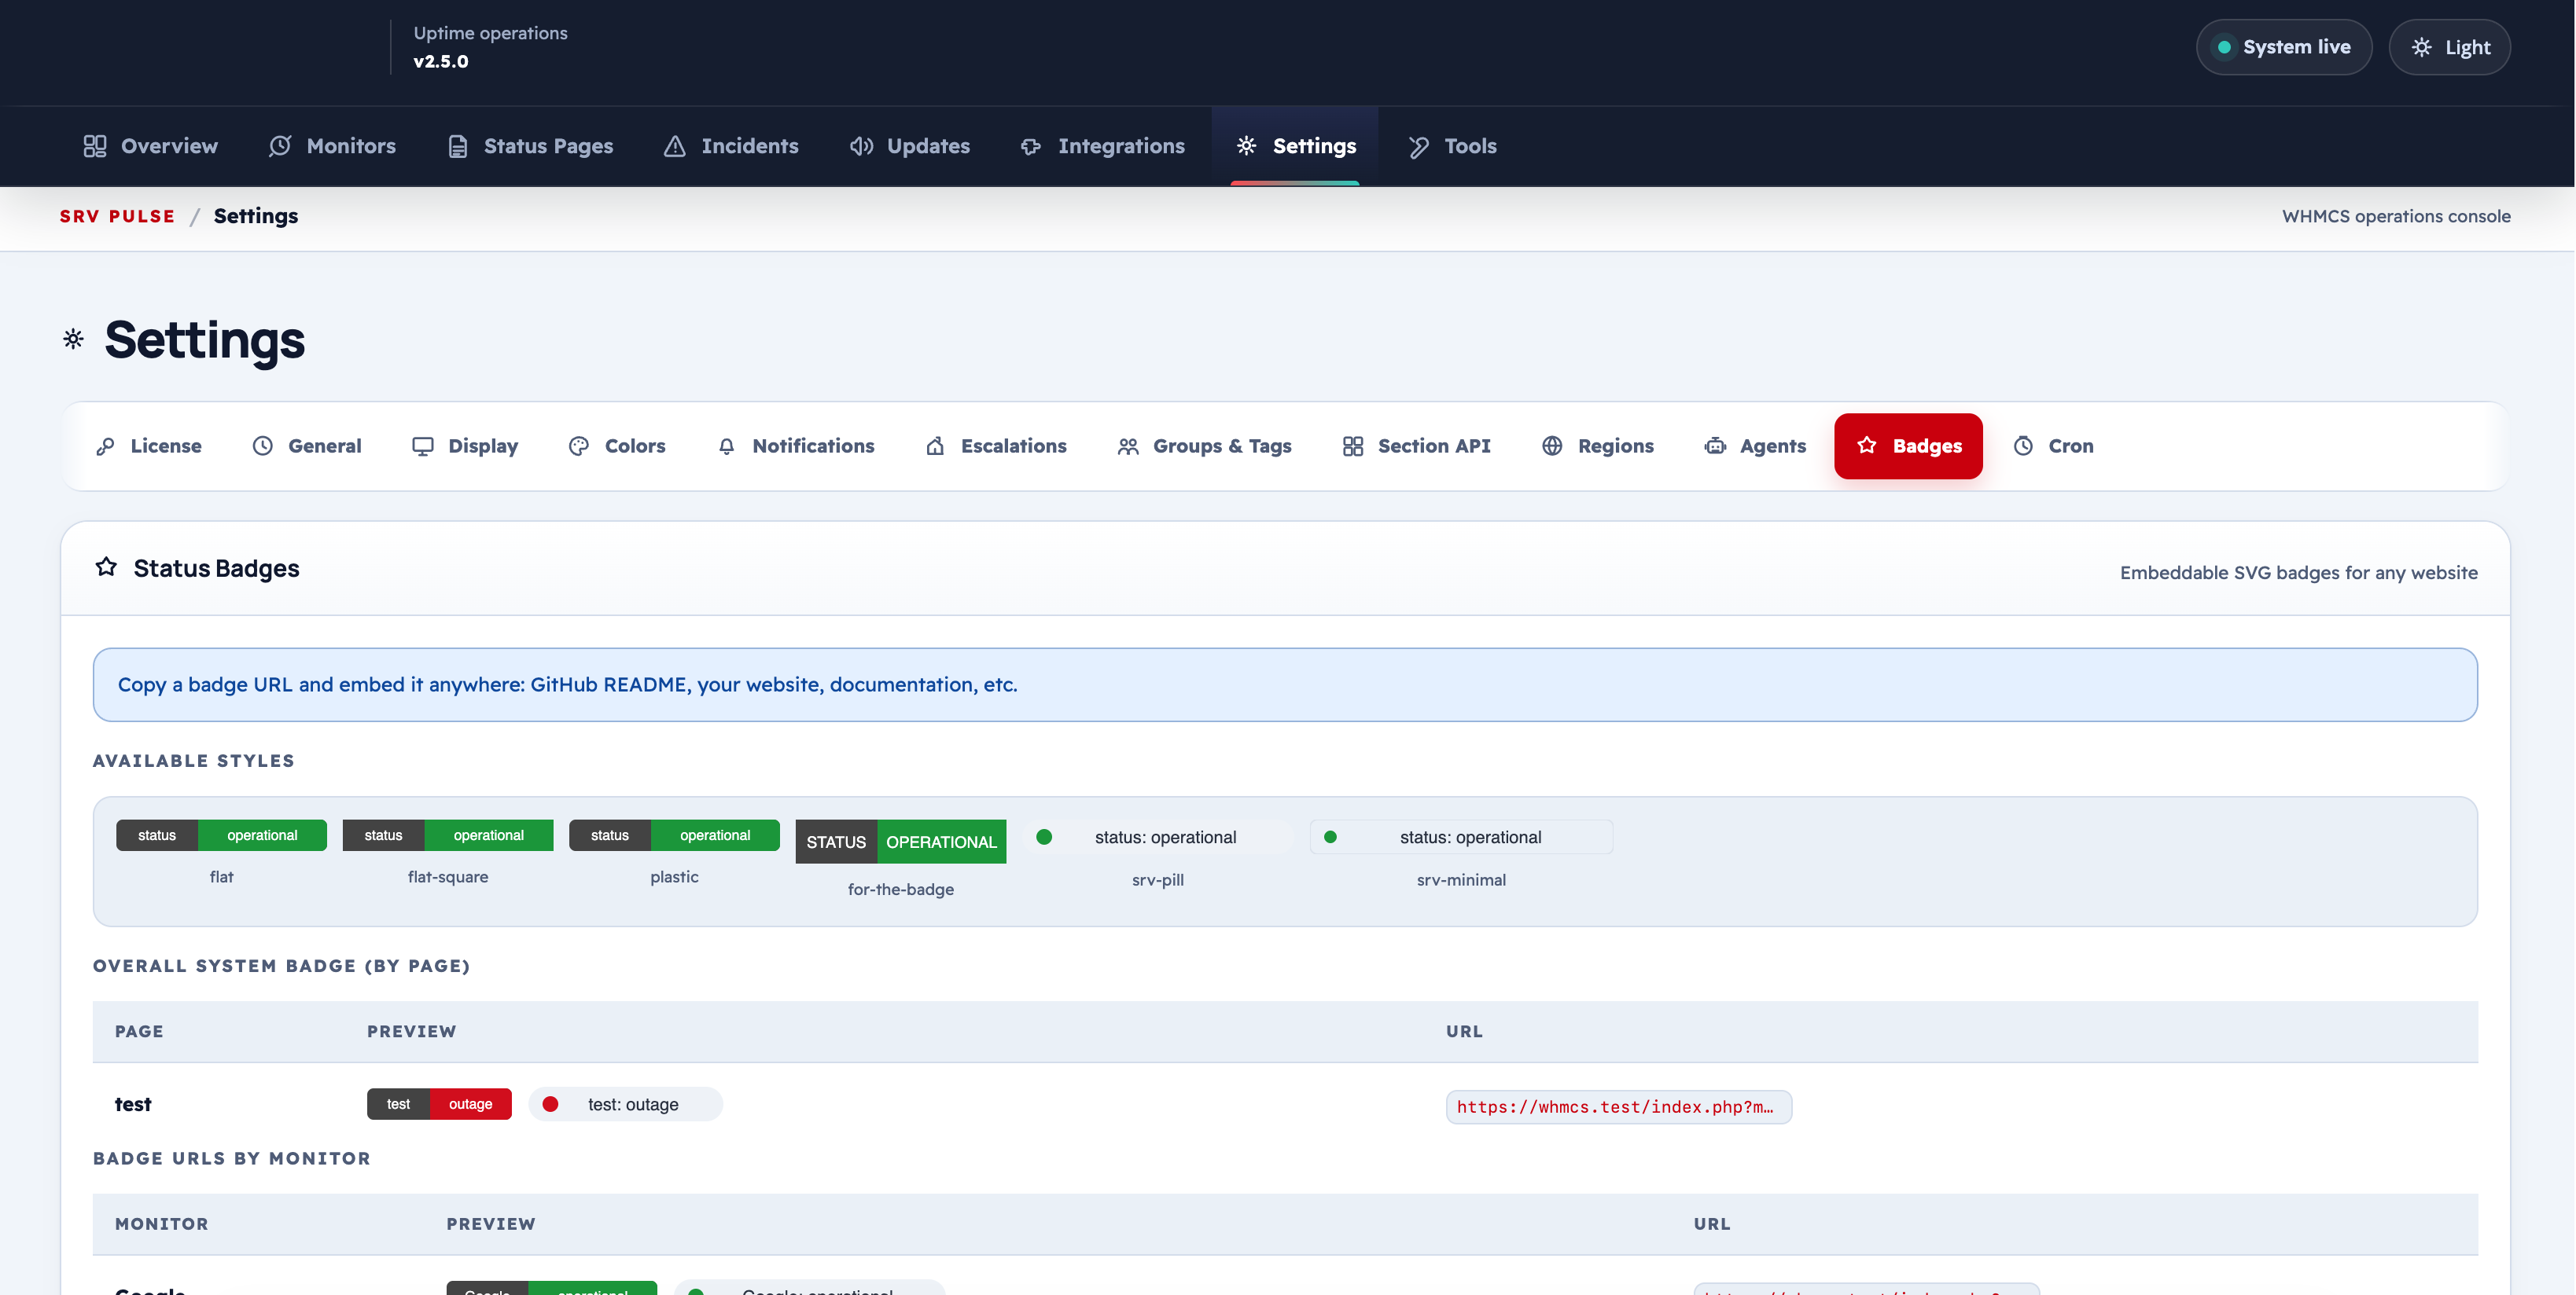2576x1295 pixels.
Task: Click the plastic style badge sample
Action: [x=674, y=835]
